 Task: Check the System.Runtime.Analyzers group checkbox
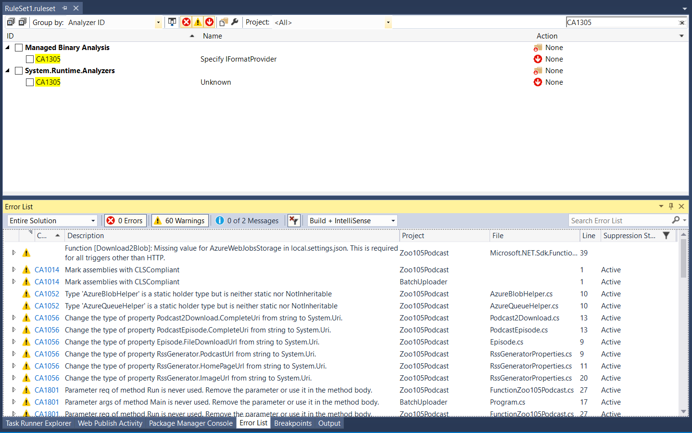coord(19,71)
